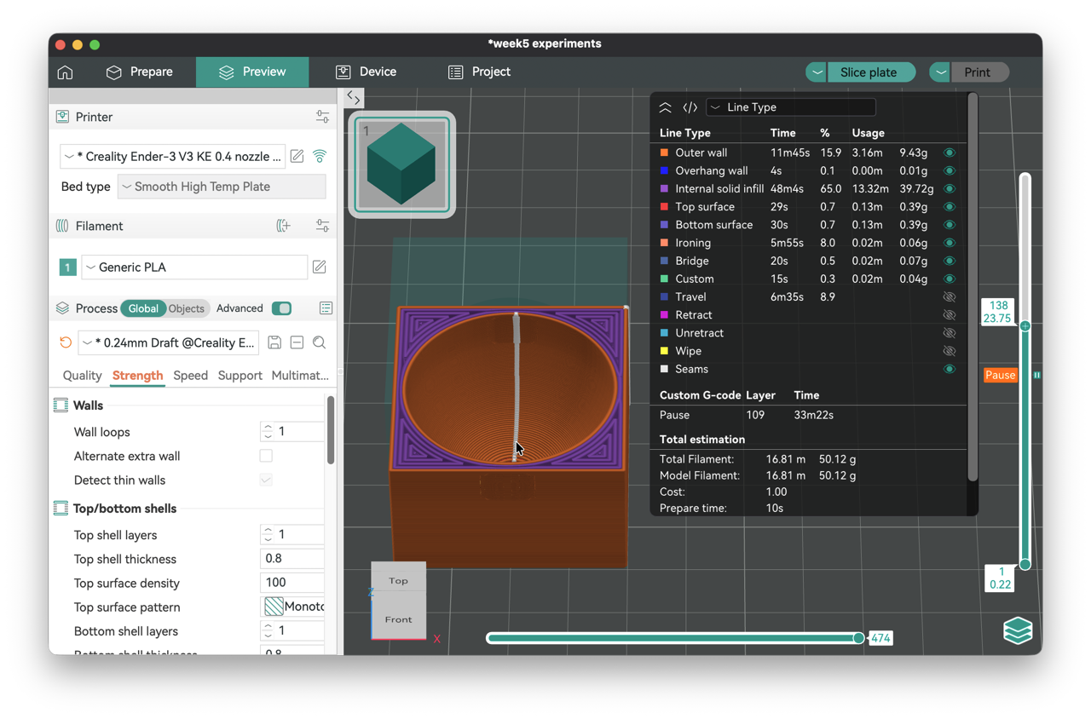Enable the Alternate extra wall checkbox

pyautogui.click(x=266, y=456)
